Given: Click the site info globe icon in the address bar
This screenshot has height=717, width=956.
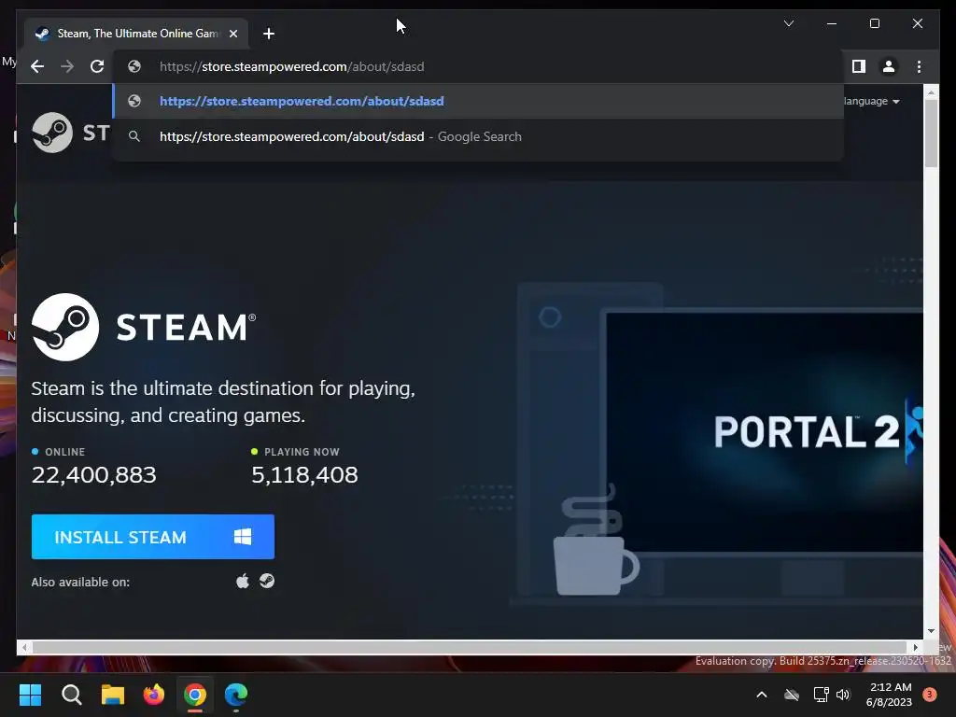Looking at the screenshot, I should click(x=134, y=66).
